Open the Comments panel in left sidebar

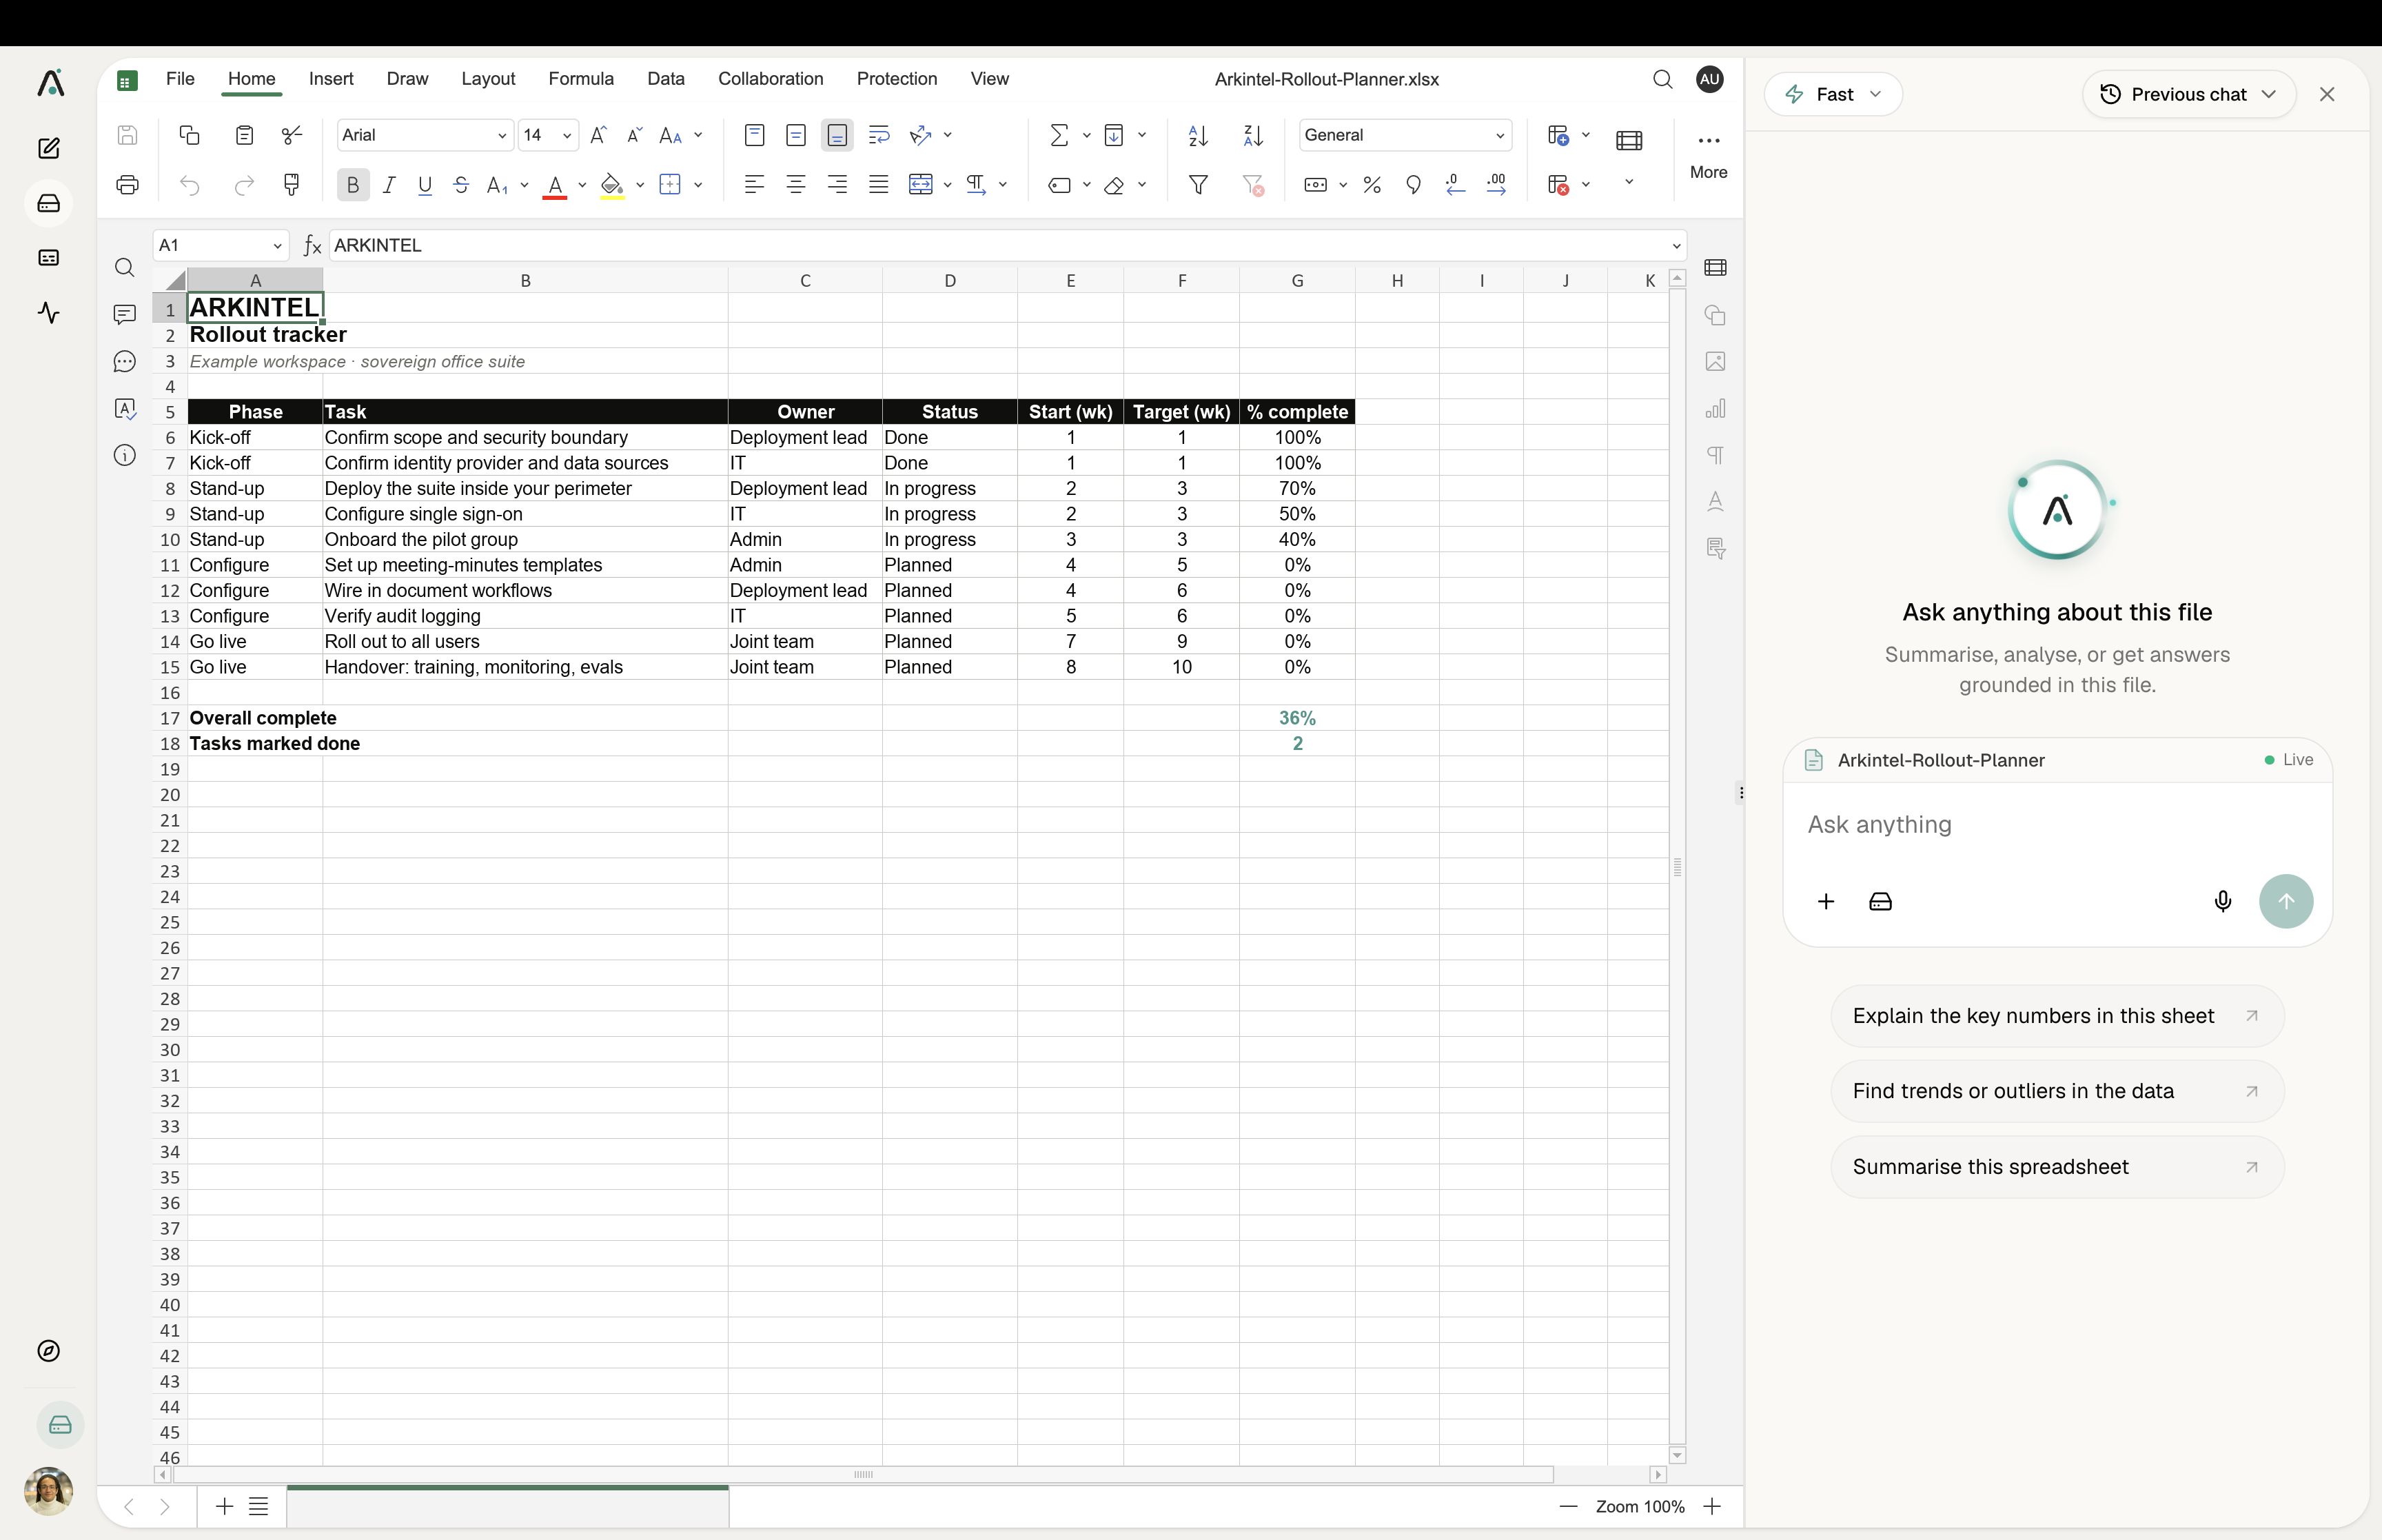click(x=124, y=315)
